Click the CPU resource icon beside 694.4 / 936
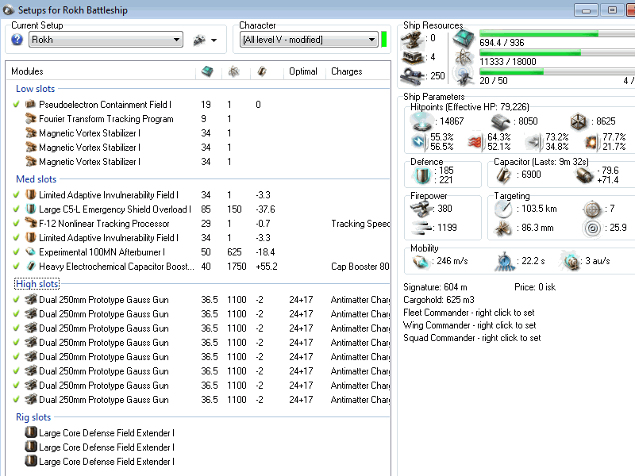 click(464, 38)
